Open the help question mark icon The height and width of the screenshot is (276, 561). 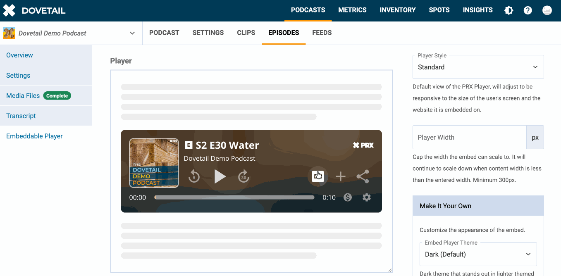[528, 10]
